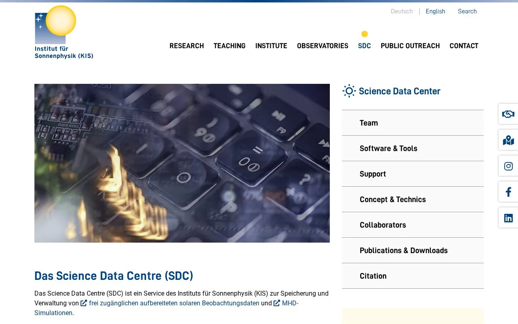
Task: Follow 'frei zugänglichen aufbereiteten solaren Beobachtungsdaten' link
Action: click(x=174, y=303)
